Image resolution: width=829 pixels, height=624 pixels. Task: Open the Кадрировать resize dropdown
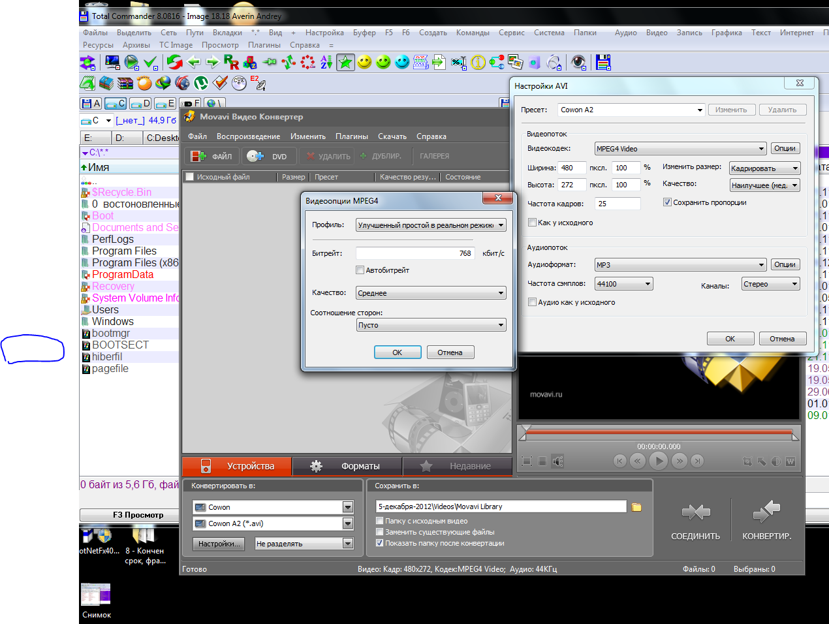pyautogui.click(x=764, y=168)
